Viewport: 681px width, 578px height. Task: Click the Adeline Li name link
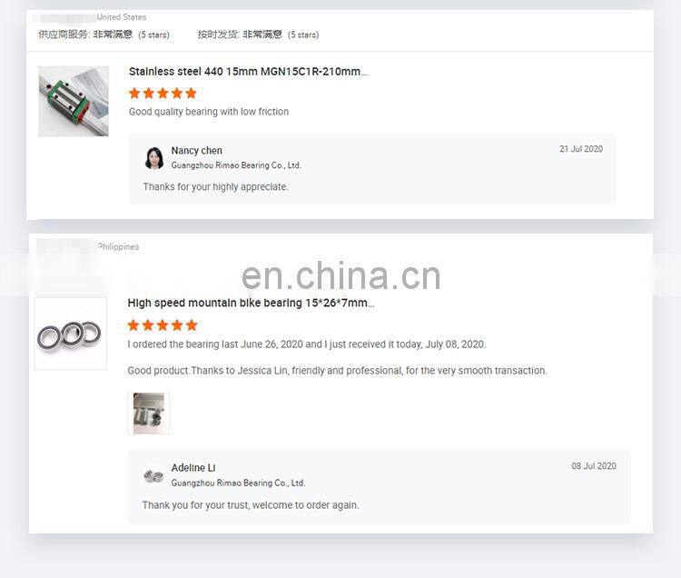coord(193,468)
